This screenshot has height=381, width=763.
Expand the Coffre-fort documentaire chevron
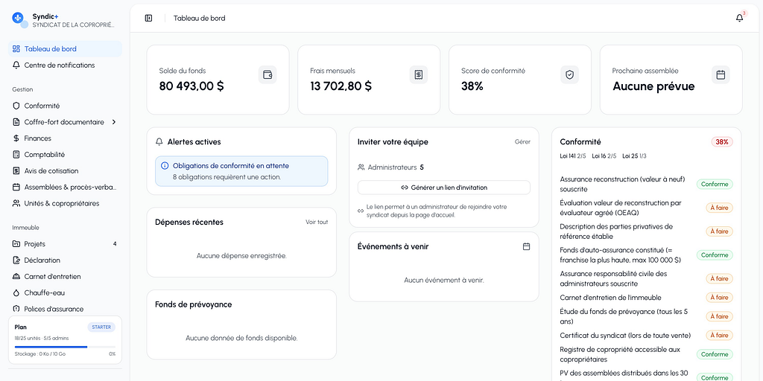pos(114,122)
